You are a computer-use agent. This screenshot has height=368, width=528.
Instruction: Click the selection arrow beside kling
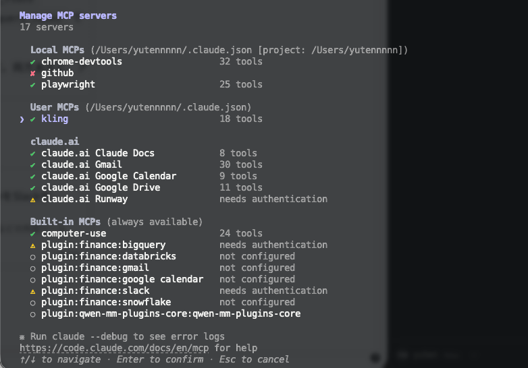(22, 119)
